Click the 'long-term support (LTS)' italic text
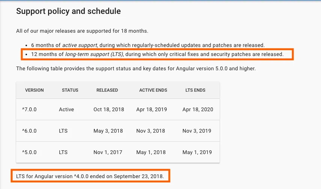 [x=95, y=54]
